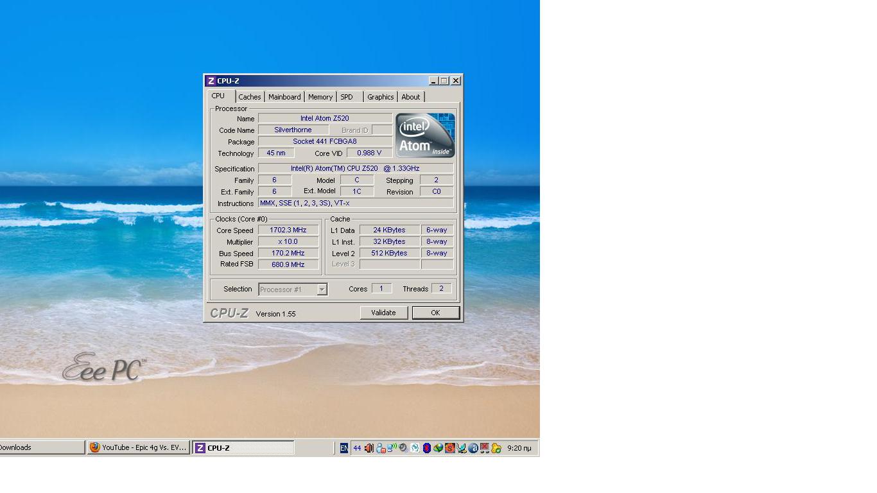Click the network icon with red X
The height and width of the screenshot is (493, 877).
click(485, 448)
